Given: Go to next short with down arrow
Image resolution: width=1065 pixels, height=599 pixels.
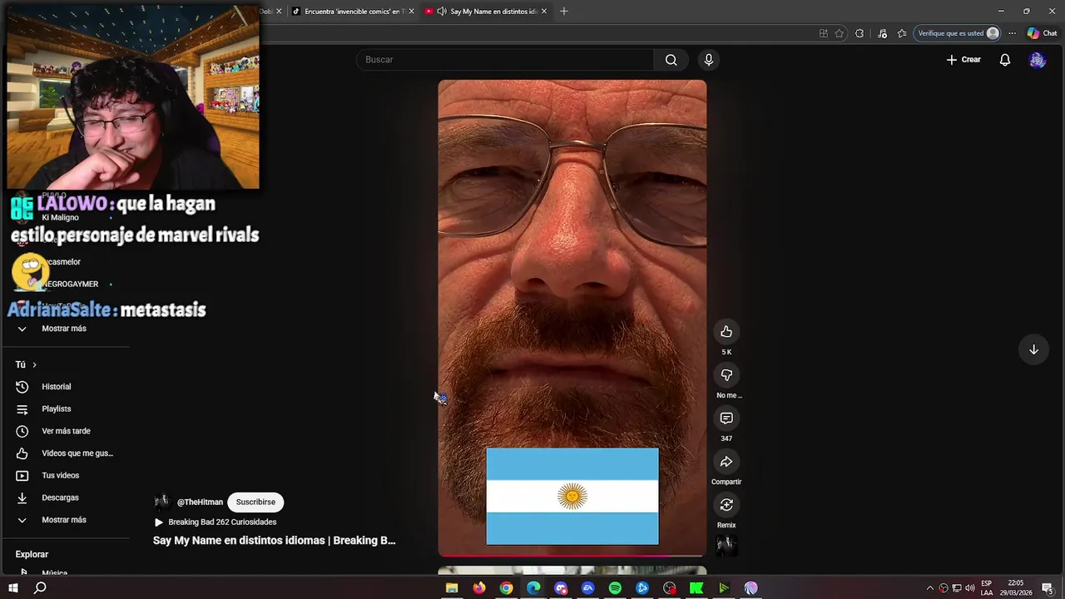Looking at the screenshot, I should click(1033, 349).
